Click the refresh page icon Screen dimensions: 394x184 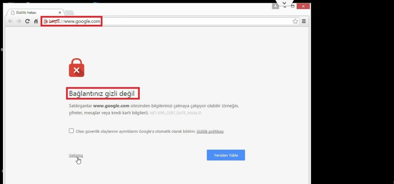pos(27,21)
